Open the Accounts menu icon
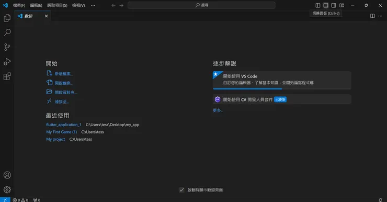Screen dimensions: 387x202 [x=7, y=175]
